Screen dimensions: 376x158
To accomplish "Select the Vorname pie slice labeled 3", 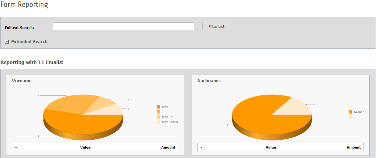I will coord(72,104).
